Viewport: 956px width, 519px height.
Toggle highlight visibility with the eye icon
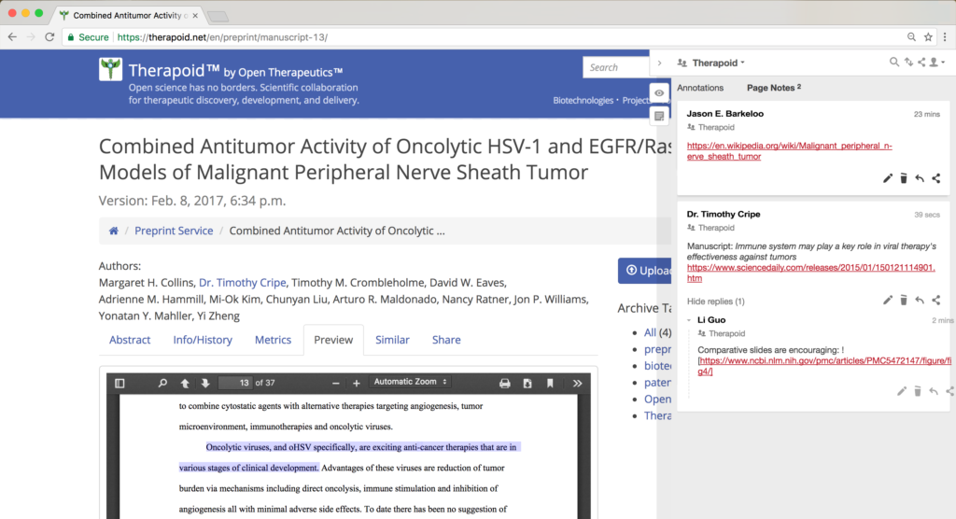pyautogui.click(x=659, y=93)
